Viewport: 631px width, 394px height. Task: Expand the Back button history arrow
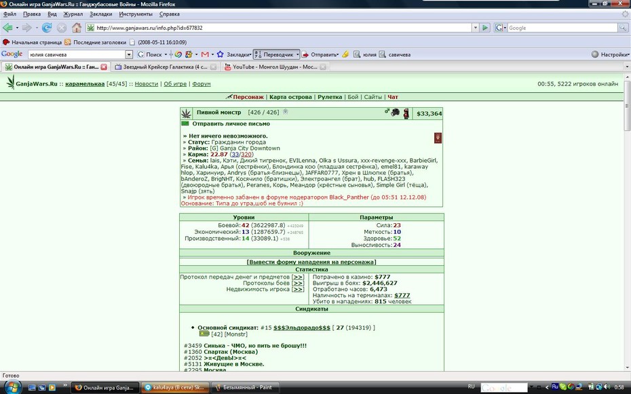17,28
